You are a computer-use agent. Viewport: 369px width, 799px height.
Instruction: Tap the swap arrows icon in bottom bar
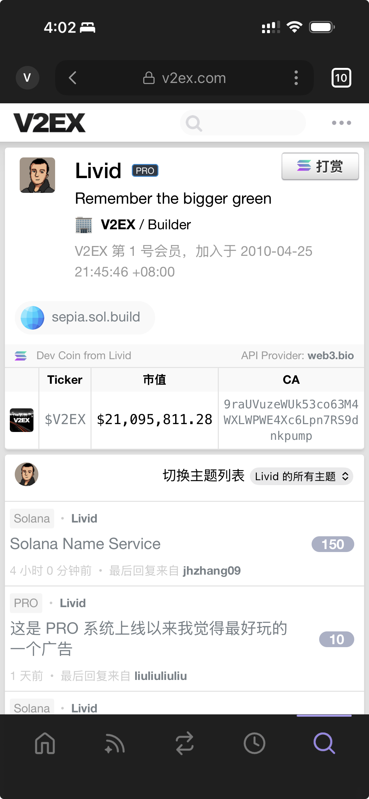click(x=185, y=743)
